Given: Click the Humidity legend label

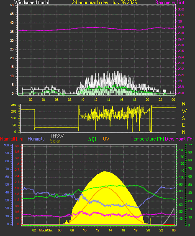Looking at the screenshot, I should tap(36, 139).
